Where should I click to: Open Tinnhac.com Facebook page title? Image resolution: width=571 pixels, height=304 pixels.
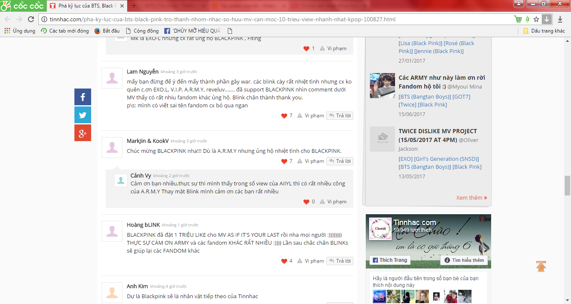click(415, 223)
